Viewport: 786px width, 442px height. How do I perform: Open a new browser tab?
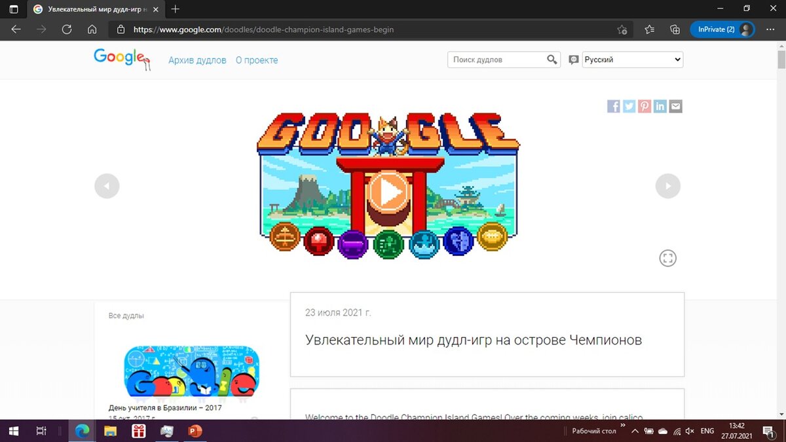pos(176,9)
